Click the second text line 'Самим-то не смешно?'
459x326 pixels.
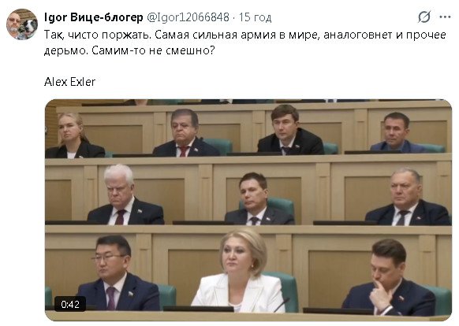point(153,50)
